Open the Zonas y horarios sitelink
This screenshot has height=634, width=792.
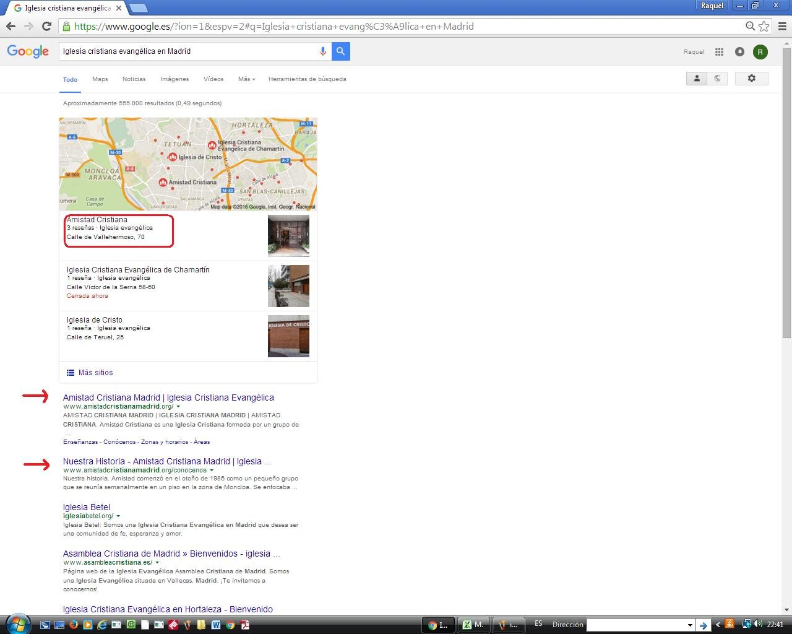click(165, 442)
